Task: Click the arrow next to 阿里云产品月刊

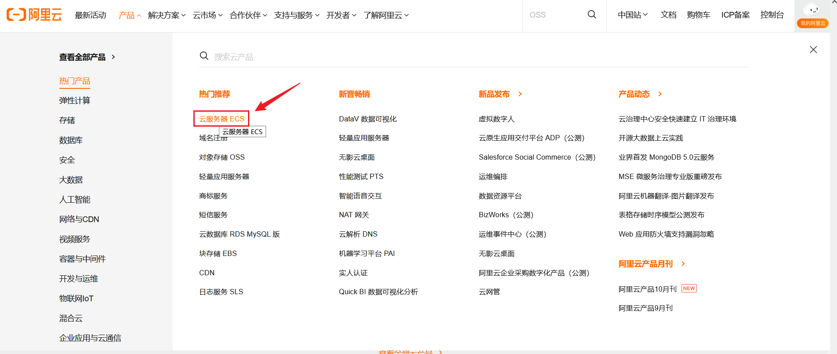Action: coord(683,263)
